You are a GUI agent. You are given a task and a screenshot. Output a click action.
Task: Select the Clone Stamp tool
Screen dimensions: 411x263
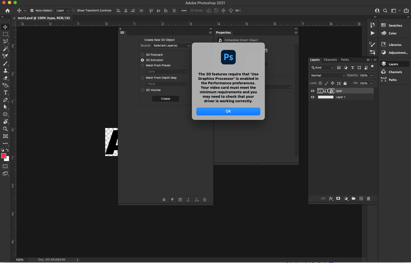(5, 71)
